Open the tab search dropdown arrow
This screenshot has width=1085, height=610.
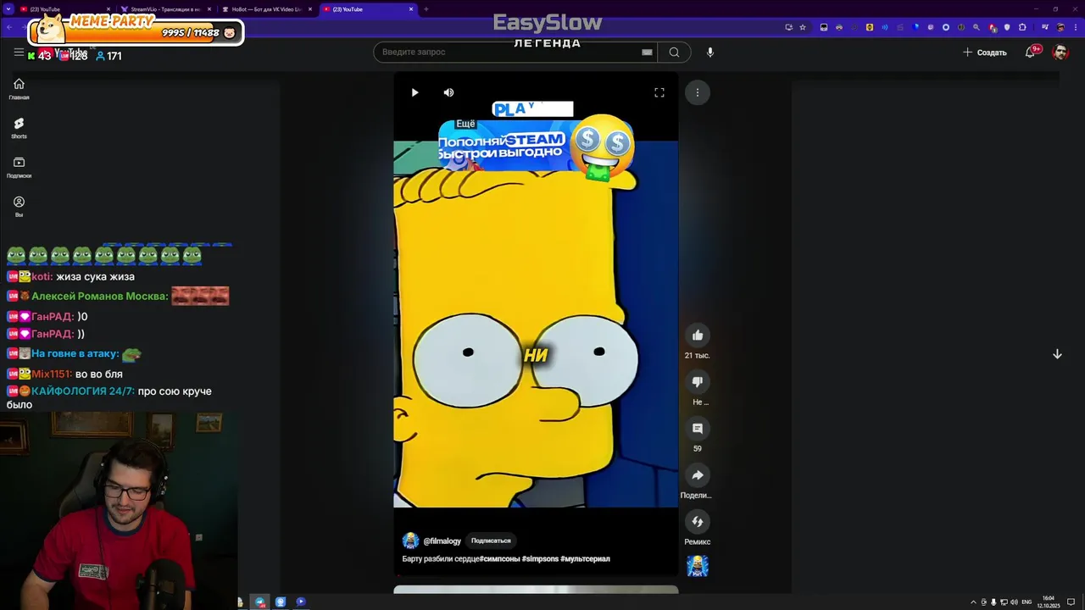[x=8, y=9]
